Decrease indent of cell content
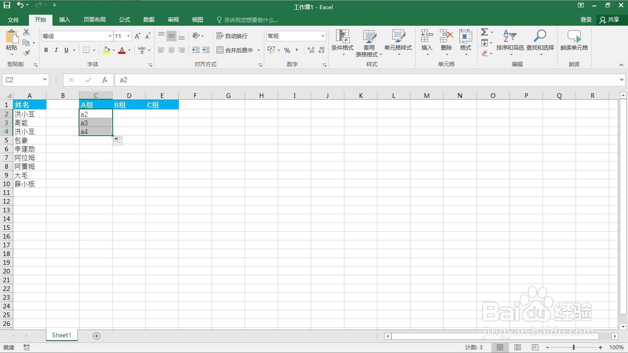This screenshot has height=353, width=628. pyautogui.click(x=196, y=50)
